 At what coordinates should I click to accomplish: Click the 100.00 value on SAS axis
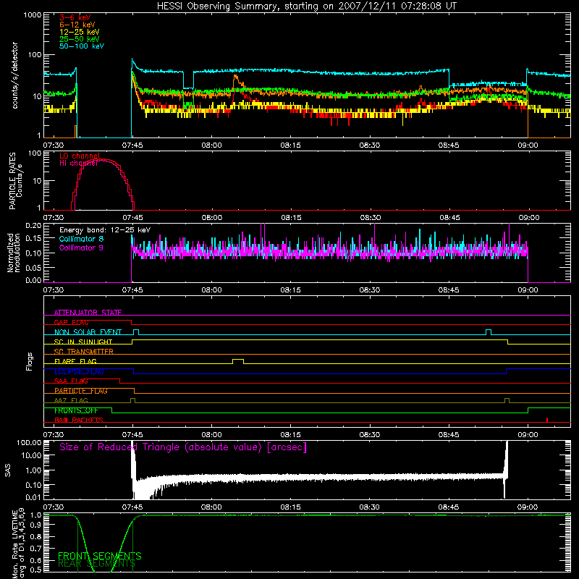click(29, 442)
